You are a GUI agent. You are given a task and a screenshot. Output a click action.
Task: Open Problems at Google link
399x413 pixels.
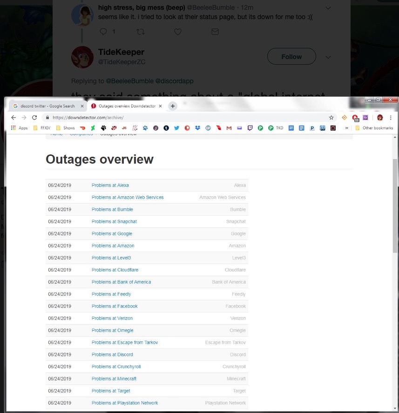(x=112, y=233)
